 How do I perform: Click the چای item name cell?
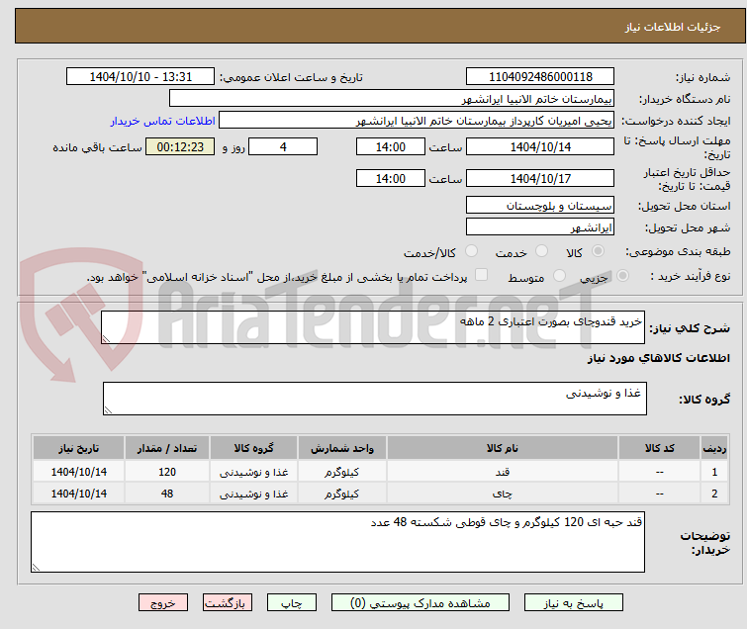click(503, 494)
